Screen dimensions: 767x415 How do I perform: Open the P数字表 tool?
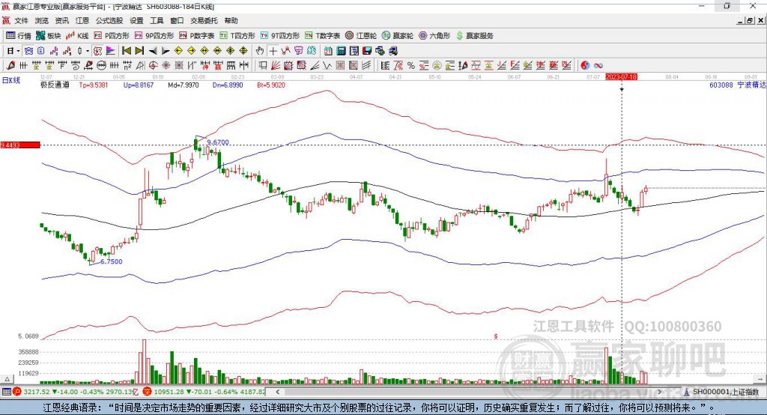197,36
